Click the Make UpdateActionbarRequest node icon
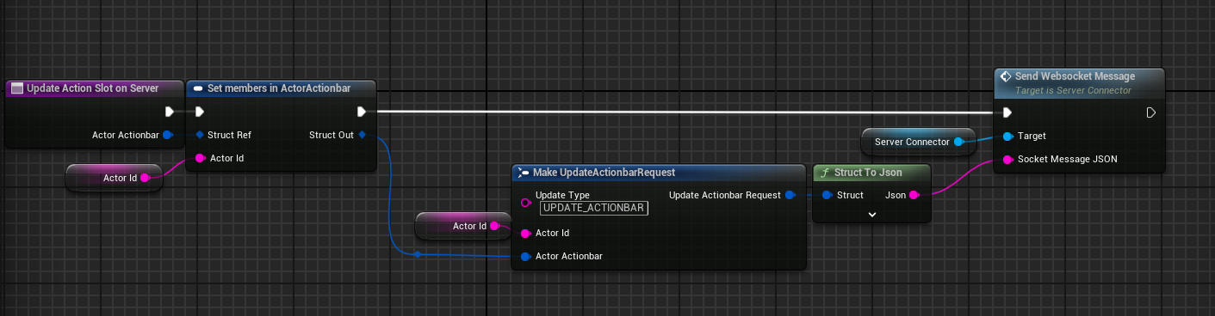This screenshot has width=1215, height=316. click(524, 173)
